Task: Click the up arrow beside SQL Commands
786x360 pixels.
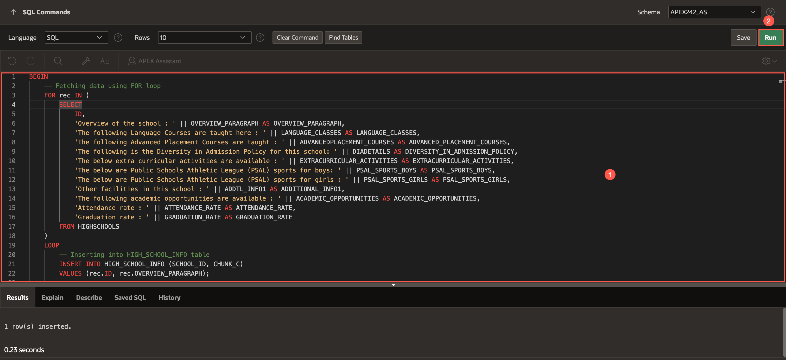Action: pyautogui.click(x=13, y=12)
